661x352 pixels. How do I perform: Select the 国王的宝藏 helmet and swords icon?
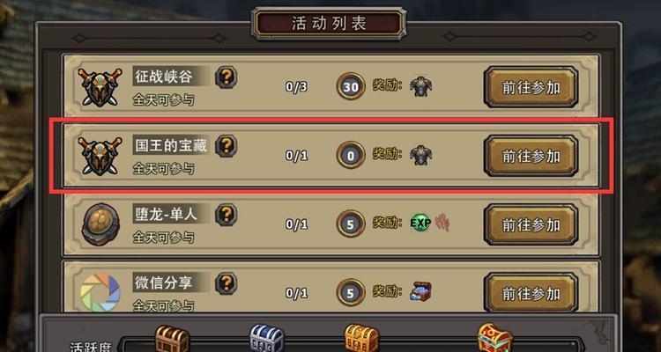tap(100, 156)
